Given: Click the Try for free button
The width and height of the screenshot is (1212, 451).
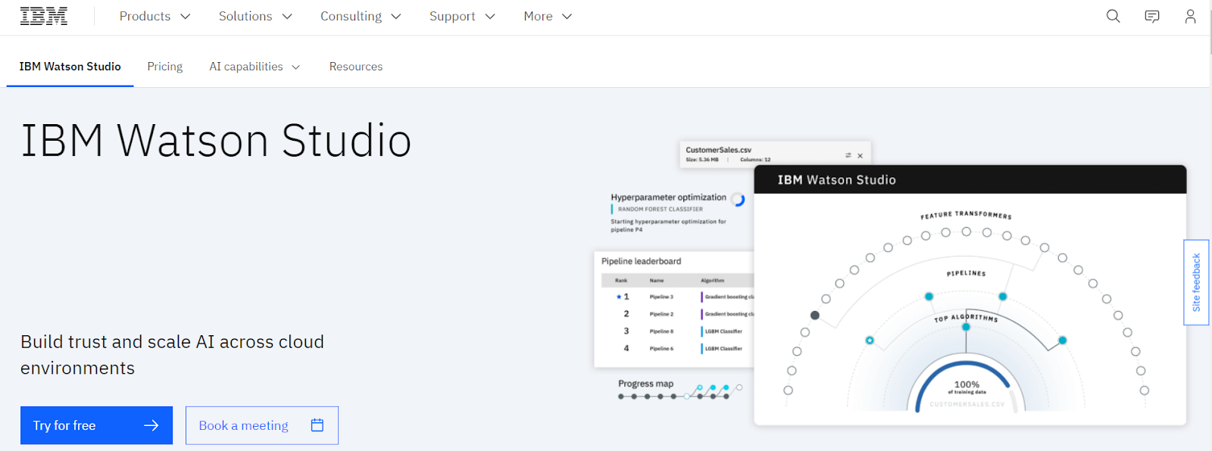Looking at the screenshot, I should tap(96, 425).
